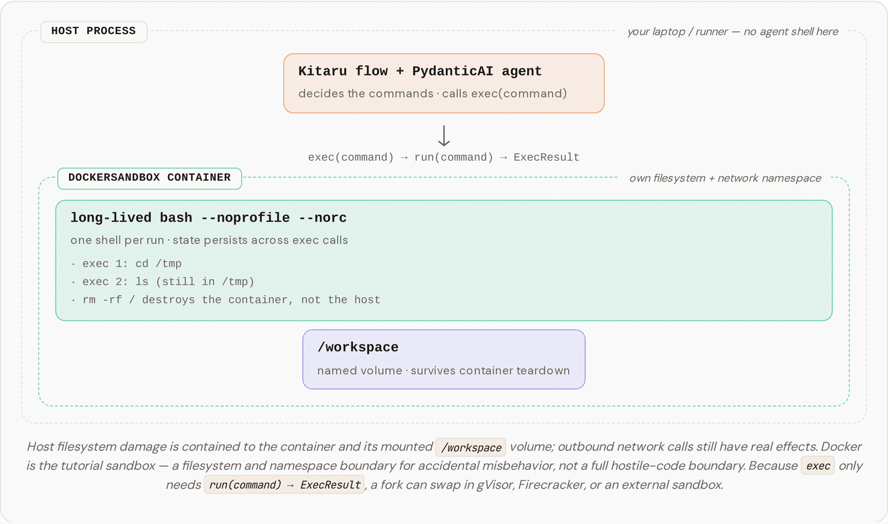Click the DOCKERSANDBOX CONTAINER label badge
This screenshot has width=888, height=524.
pyautogui.click(x=149, y=178)
